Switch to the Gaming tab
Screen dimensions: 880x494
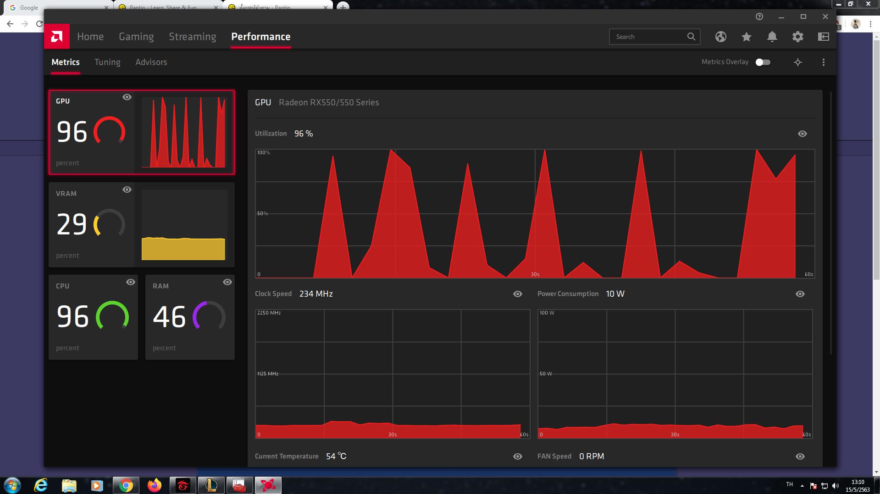[x=136, y=37]
